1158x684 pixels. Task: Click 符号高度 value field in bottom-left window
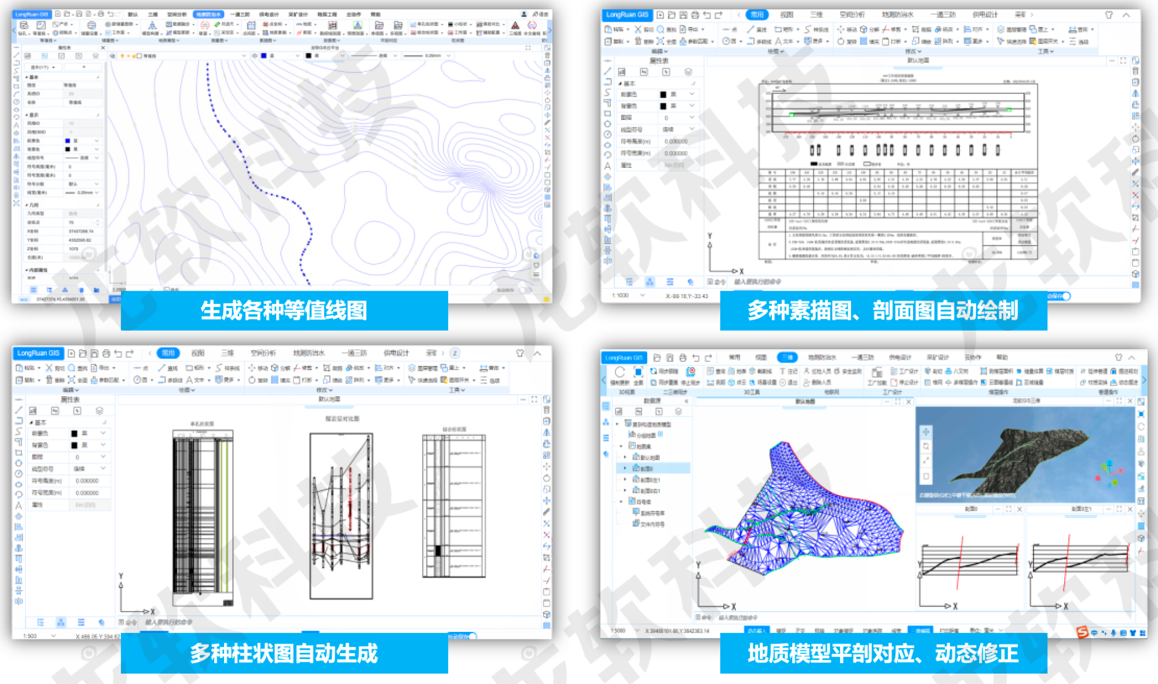(x=87, y=481)
